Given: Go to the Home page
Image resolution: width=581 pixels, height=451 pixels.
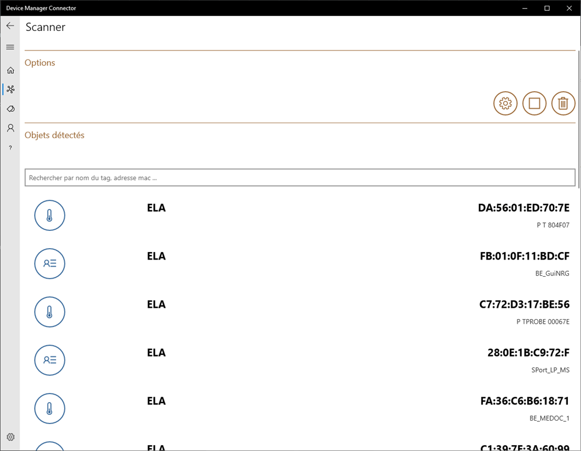Looking at the screenshot, I should (x=10, y=70).
